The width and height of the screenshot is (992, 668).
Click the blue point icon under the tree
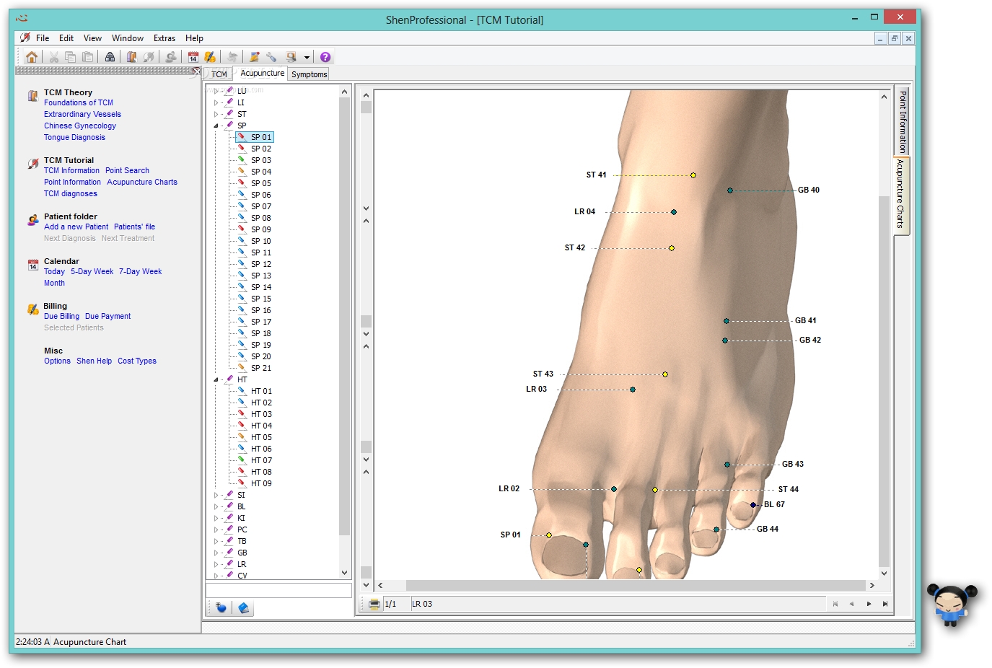tap(221, 608)
